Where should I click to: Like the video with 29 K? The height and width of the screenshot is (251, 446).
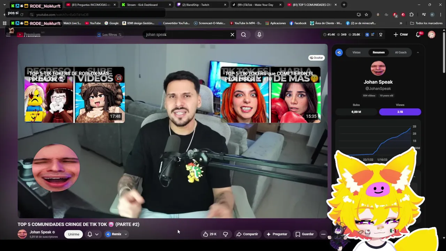[210, 234]
